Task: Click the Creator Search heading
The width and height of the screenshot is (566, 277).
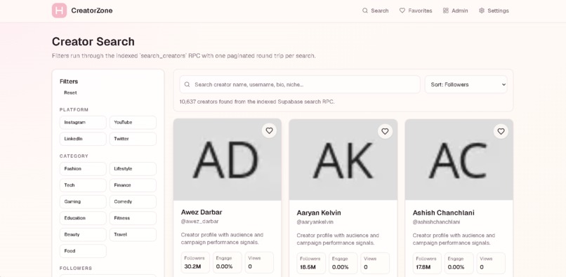Action: 93,41
